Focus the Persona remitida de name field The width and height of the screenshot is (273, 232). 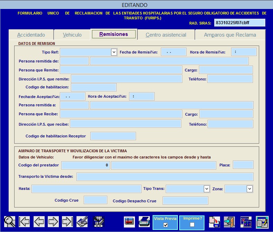click(x=169, y=61)
